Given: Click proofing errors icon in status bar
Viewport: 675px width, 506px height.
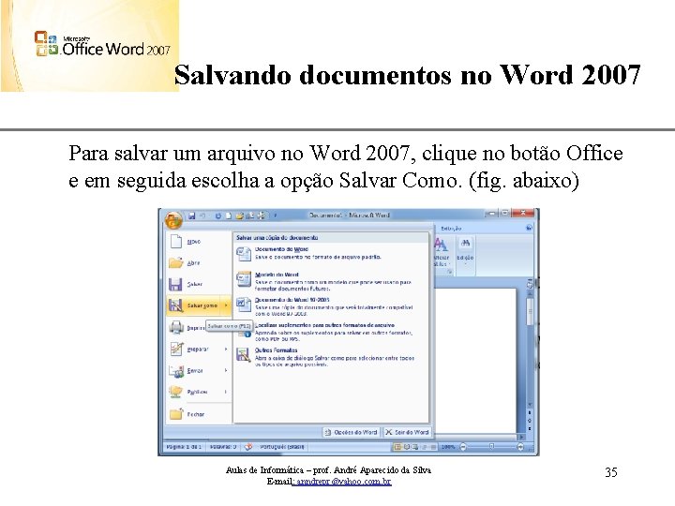Looking at the screenshot, I should [248, 447].
